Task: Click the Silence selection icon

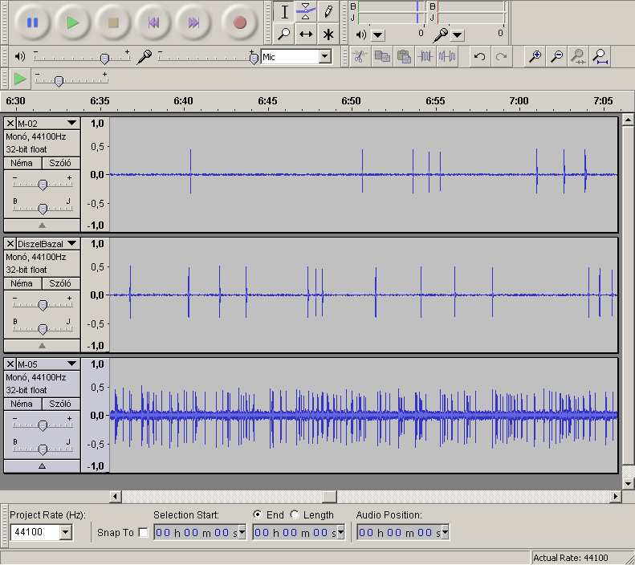Action: [x=447, y=57]
